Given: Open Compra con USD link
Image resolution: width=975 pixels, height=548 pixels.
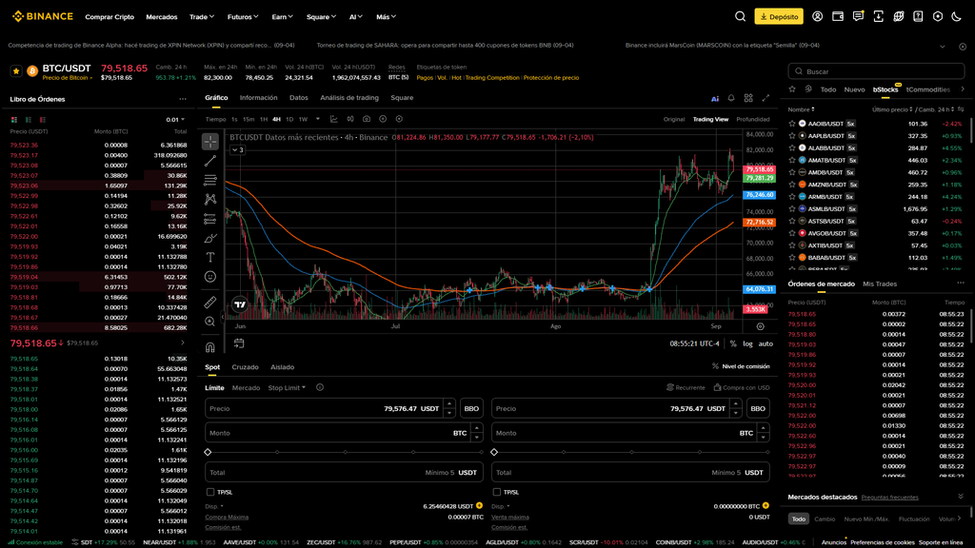Looking at the screenshot, I should tap(741, 388).
